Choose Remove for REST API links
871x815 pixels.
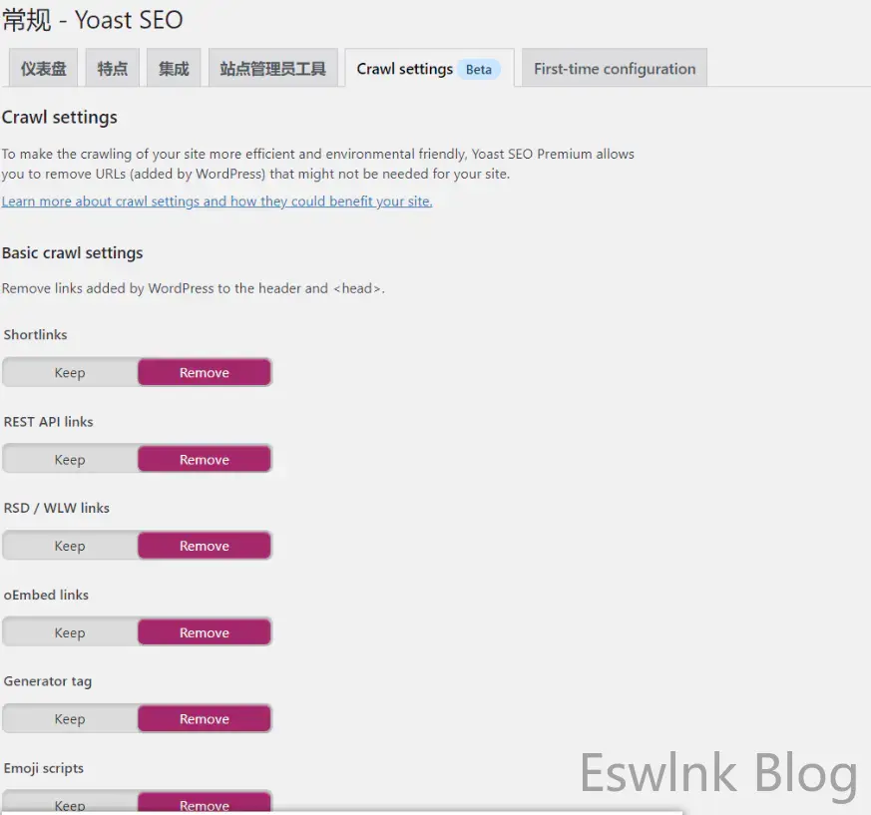point(205,460)
